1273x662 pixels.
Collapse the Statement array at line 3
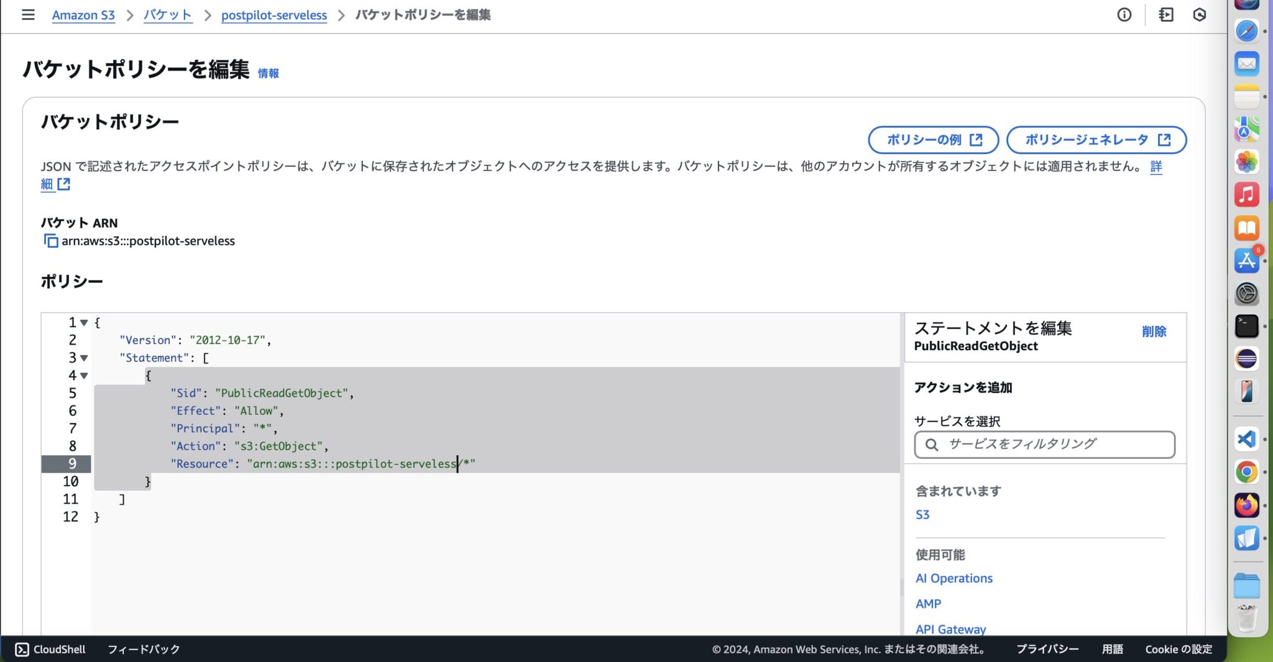[x=84, y=358]
